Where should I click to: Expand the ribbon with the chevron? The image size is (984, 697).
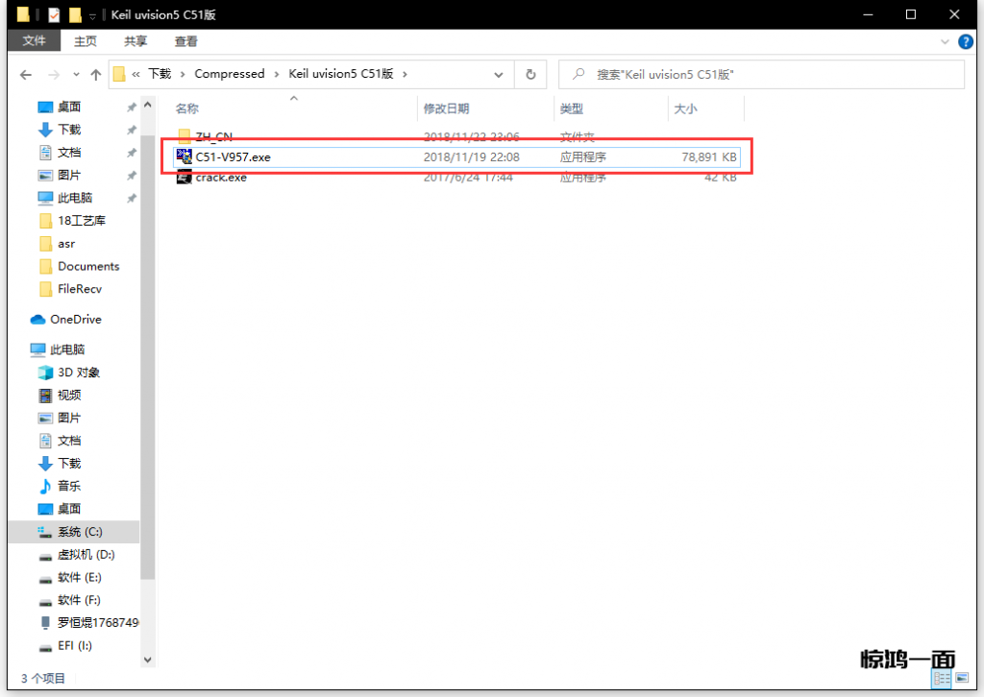(x=945, y=41)
